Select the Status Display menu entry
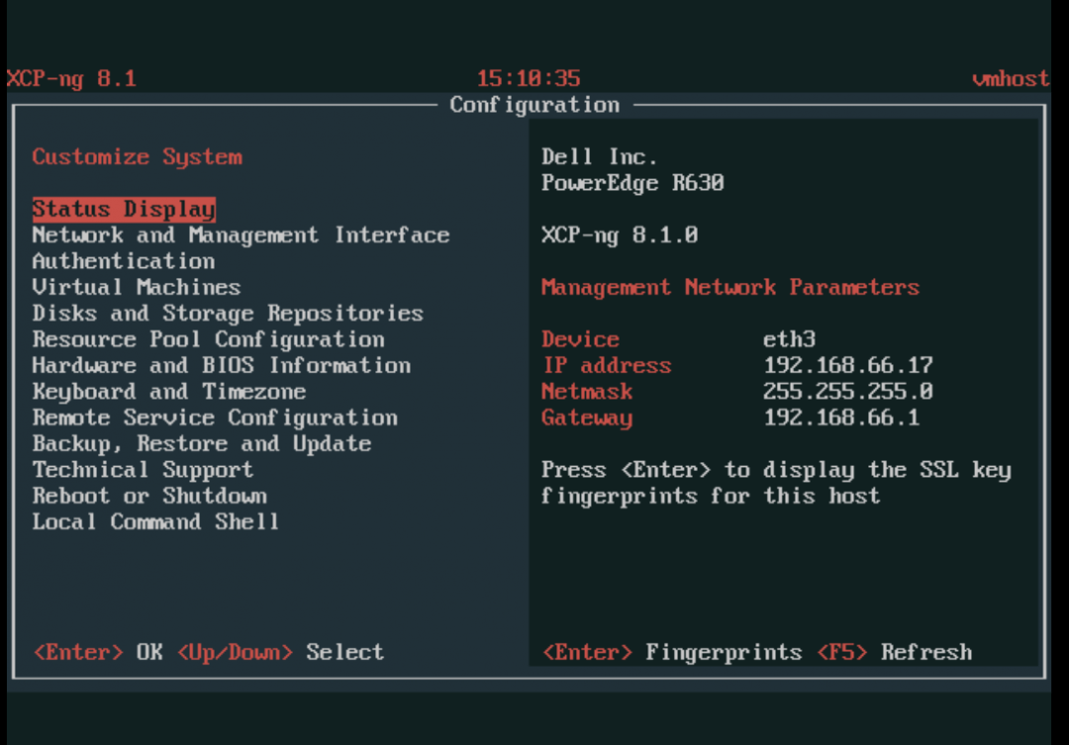Screen dimensions: 1069x745 (124, 210)
